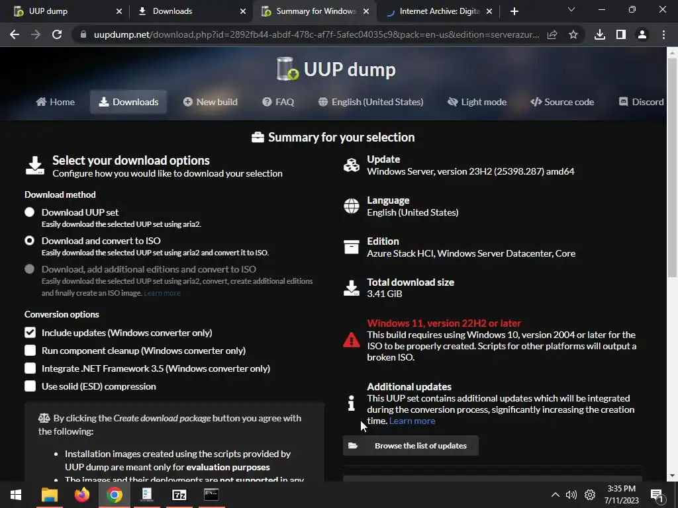Open the Chrome profile icon
Viewport: 678px width, 508px height.
pyautogui.click(x=642, y=34)
